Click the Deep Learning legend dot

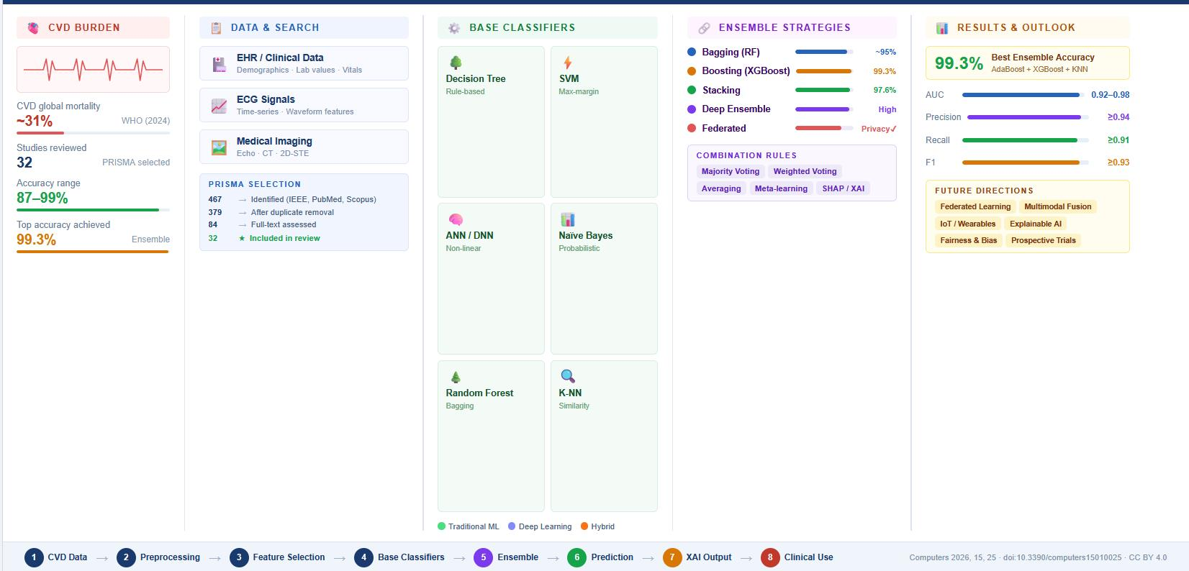coord(512,526)
